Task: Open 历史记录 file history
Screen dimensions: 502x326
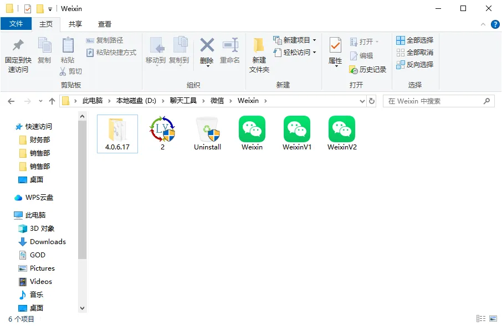Action: tap(368, 69)
